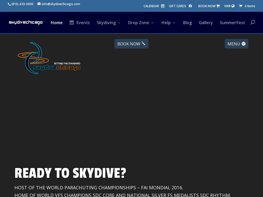Click the SDC CORE champions text line
This screenshot has height=197, width=263.
coord(123,195)
